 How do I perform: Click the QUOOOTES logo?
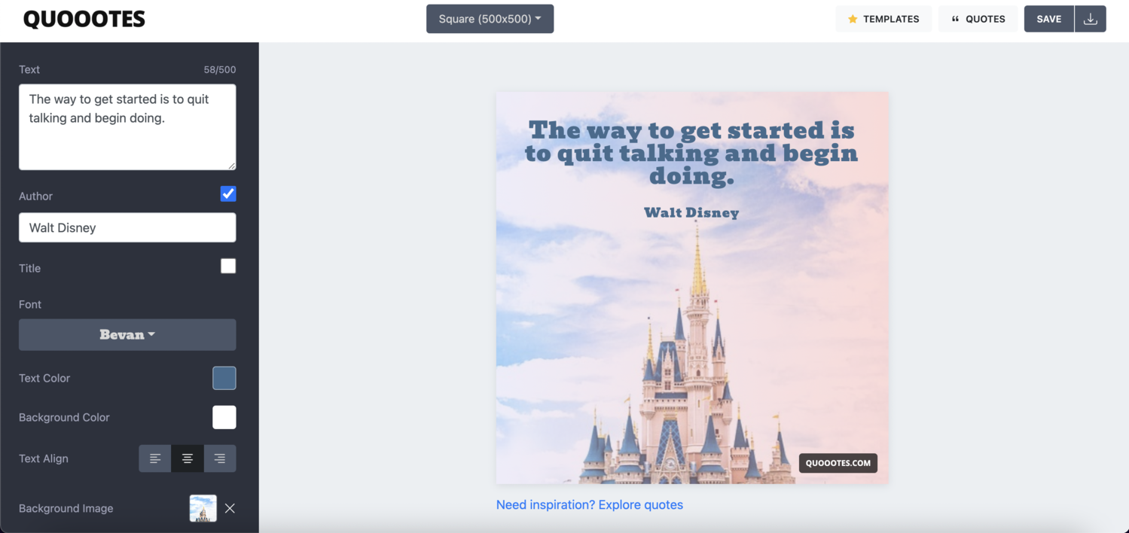(x=84, y=18)
